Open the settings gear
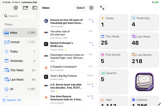 [x=16, y=8]
